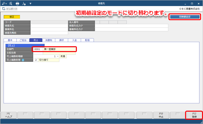Image resolution: width=203 pixels, height=124 pixels.
Task: Click the user settings icon in title bar
Action: pos(24,4)
